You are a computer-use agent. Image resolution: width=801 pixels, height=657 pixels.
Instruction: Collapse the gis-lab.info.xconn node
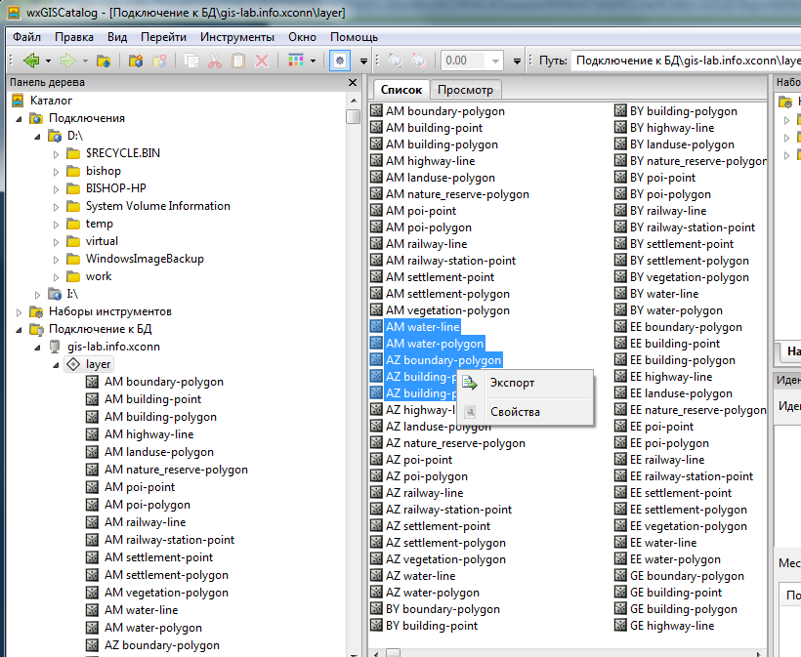coord(37,348)
